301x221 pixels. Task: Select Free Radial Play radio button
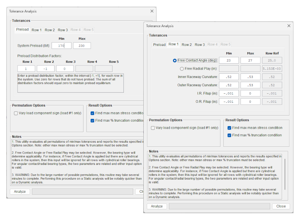click(182, 69)
